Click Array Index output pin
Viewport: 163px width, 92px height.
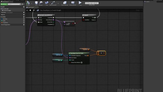[53, 22]
